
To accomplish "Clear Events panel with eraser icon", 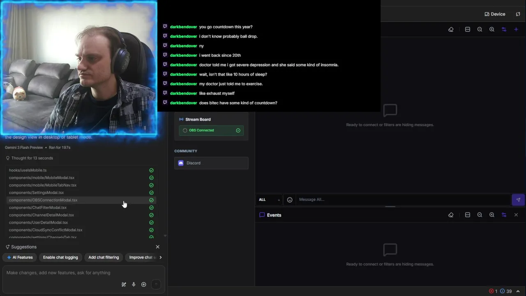I will [451, 215].
